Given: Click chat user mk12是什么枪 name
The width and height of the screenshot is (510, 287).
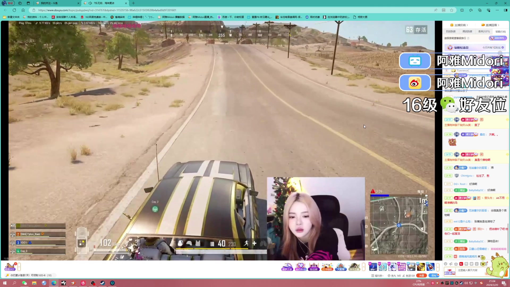Looking at the screenshot, I should 462,221.
